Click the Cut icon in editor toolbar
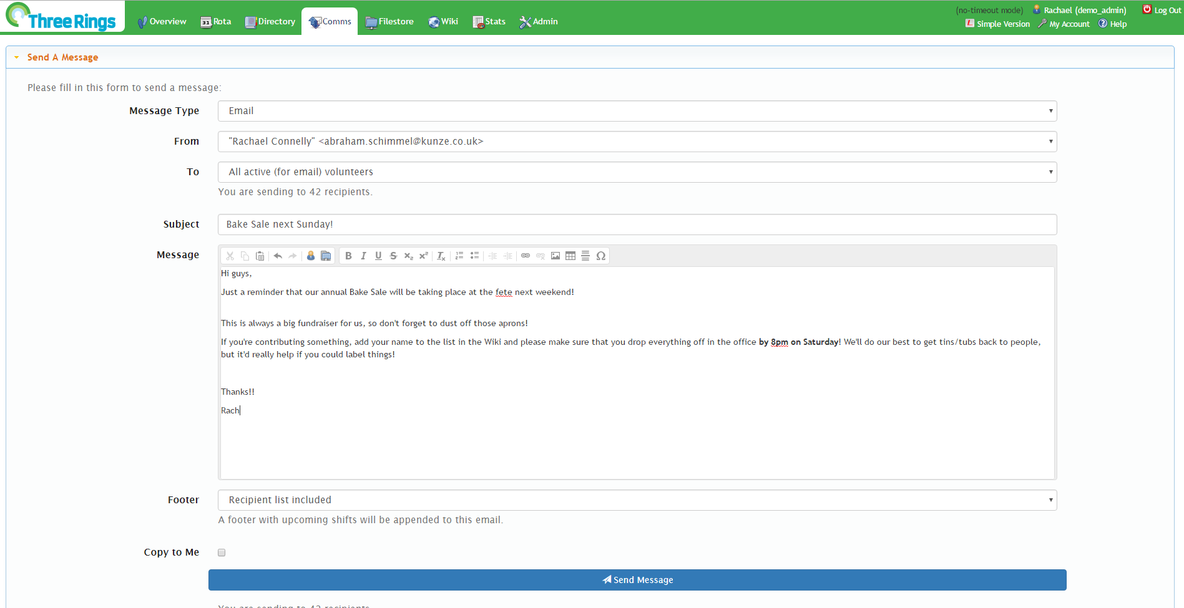Screen dimensions: 1184x608 click(x=230, y=256)
